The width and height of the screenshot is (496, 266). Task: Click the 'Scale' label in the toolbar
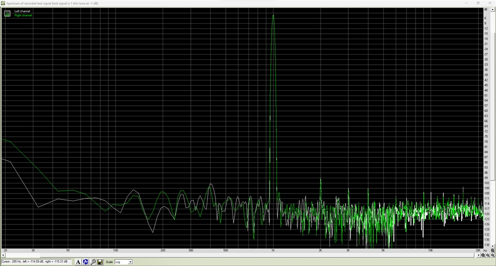109,262
